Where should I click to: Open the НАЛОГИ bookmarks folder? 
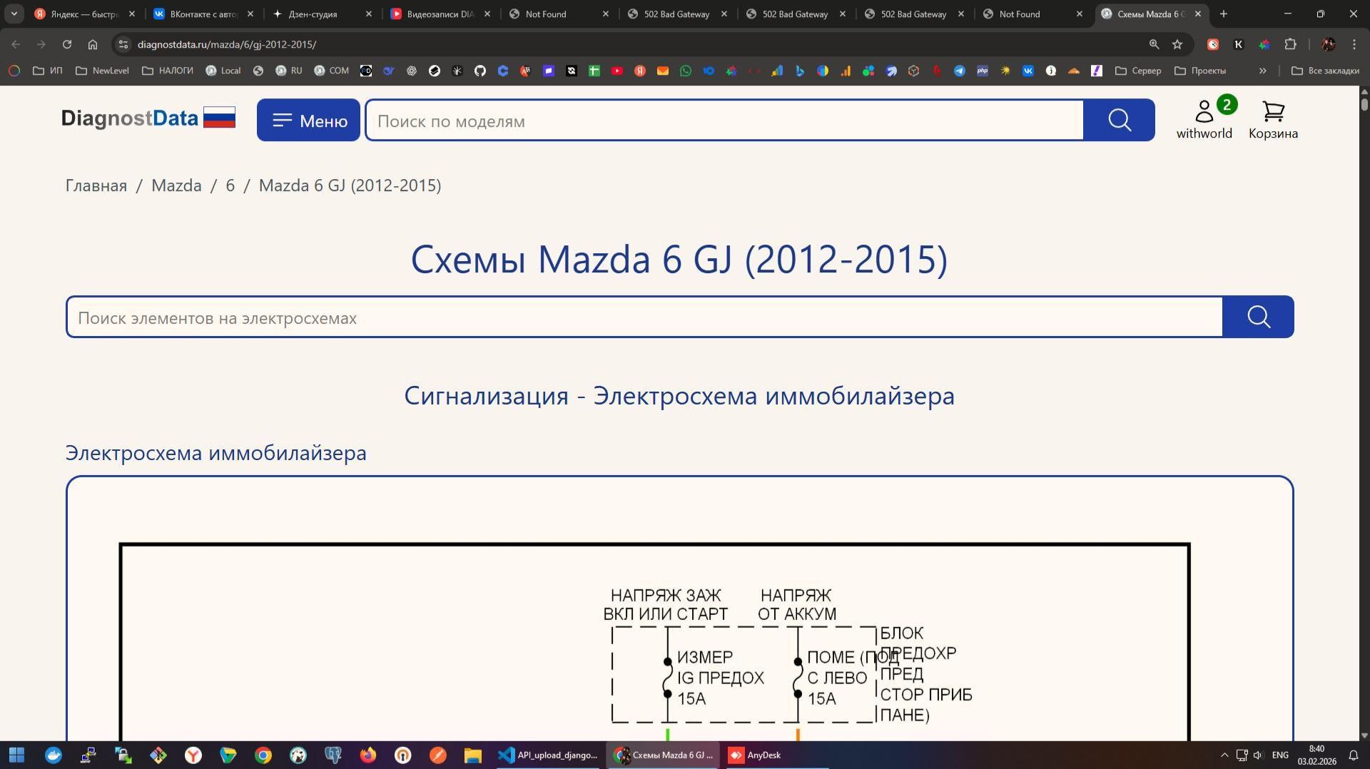point(168,71)
